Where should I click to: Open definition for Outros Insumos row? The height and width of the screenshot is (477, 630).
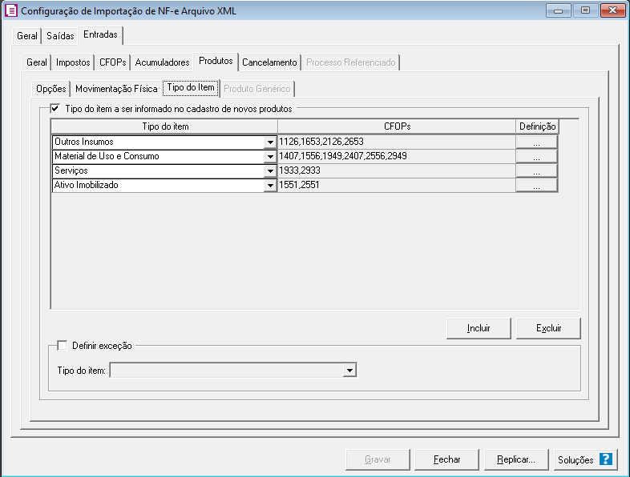(536, 142)
